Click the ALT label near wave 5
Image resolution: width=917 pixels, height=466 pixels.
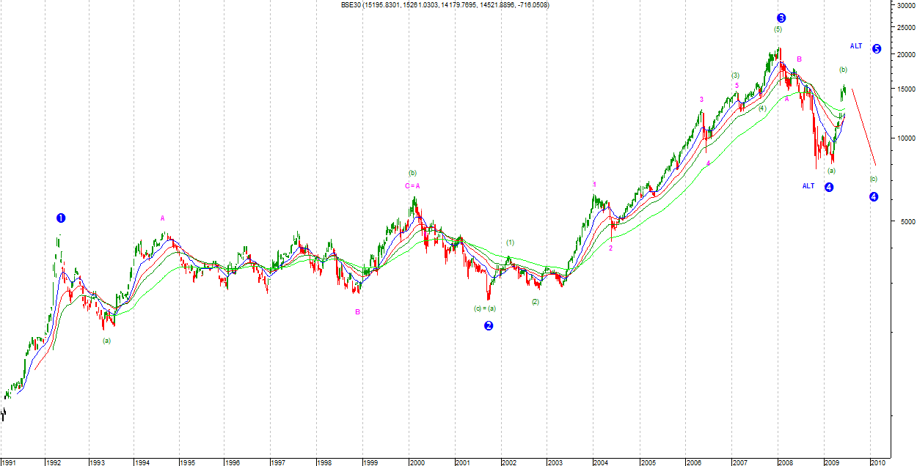click(856, 46)
